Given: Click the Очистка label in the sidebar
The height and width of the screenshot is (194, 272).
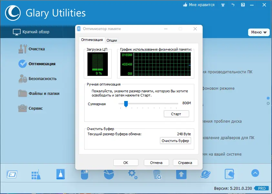Looking at the screenshot, I should [x=36, y=49].
